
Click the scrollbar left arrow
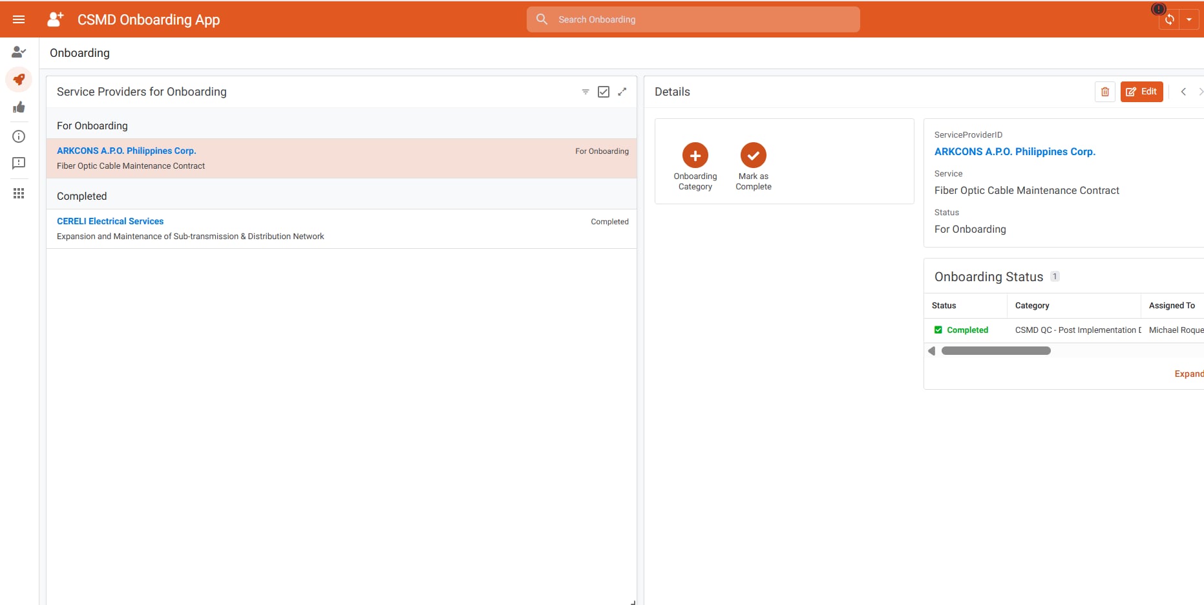pyautogui.click(x=931, y=351)
